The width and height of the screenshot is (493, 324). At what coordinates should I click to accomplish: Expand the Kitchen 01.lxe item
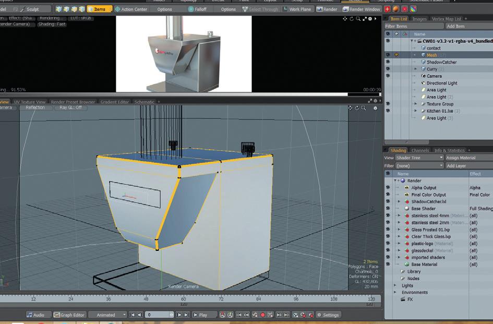pyautogui.click(x=415, y=111)
